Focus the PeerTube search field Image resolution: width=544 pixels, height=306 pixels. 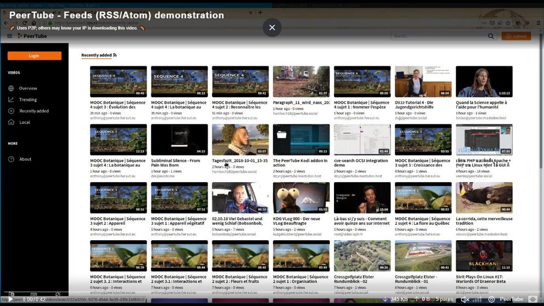tap(439, 36)
